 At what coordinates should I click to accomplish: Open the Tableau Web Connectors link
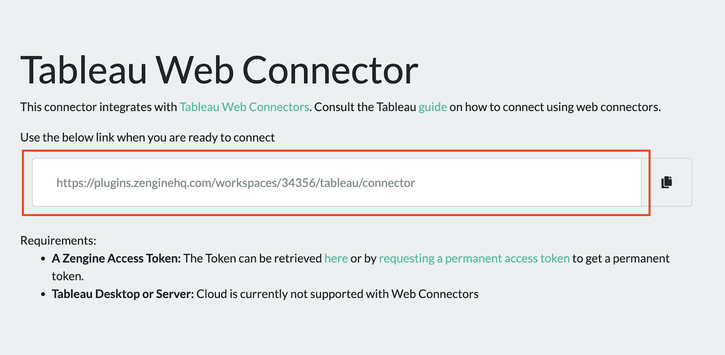point(244,107)
